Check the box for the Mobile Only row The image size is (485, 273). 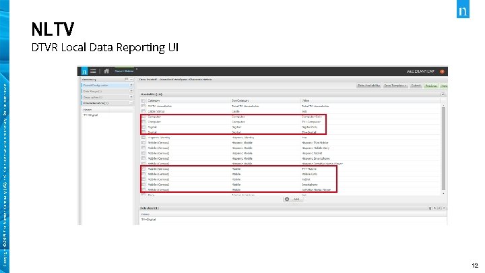pyautogui.click(x=143, y=174)
